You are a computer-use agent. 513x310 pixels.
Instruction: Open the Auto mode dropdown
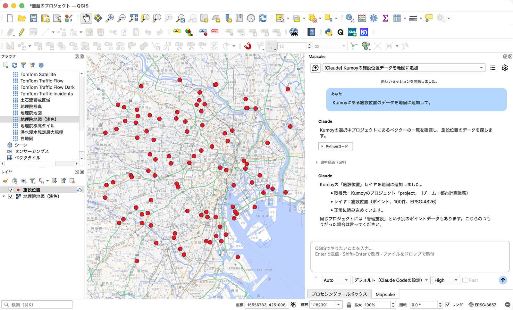[x=336, y=280]
